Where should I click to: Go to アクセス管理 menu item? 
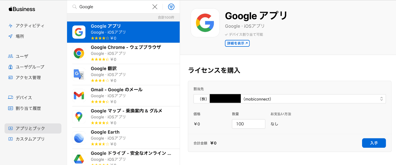(28, 78)
